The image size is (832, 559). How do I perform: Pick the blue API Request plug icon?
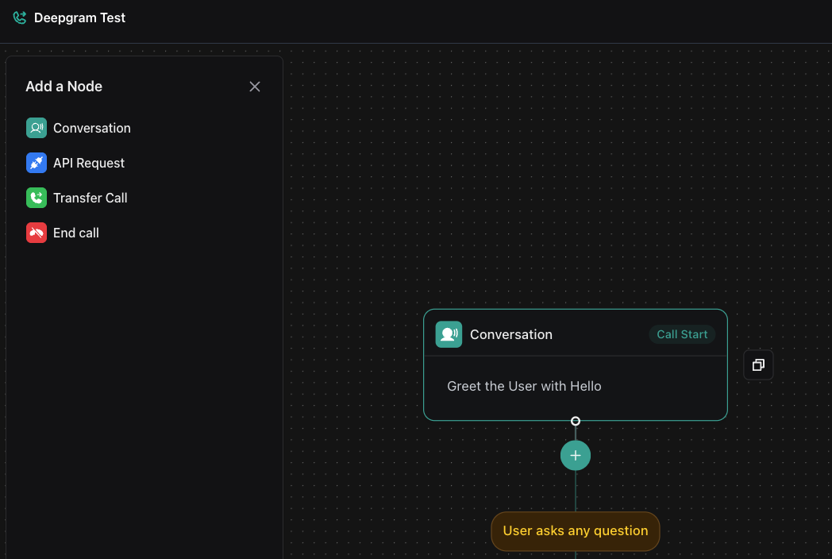[37, 163]
